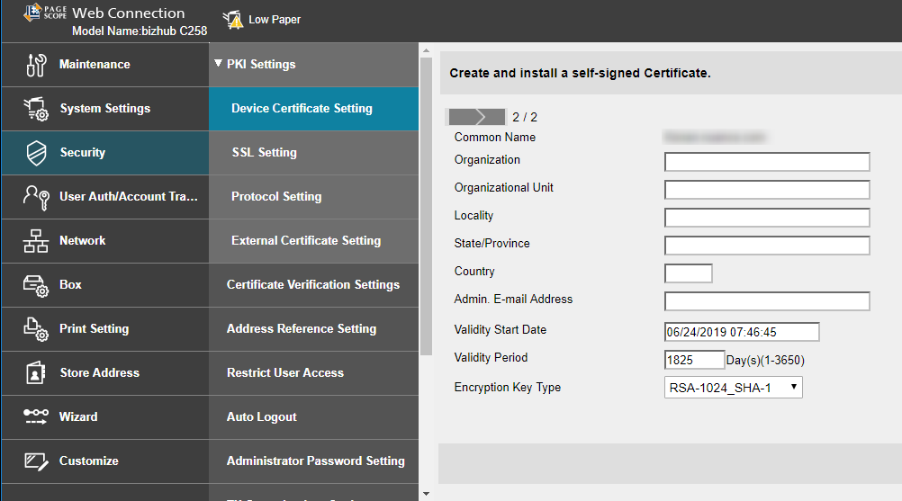Open the Wizard menu
This screenshot has height=501, width=902.
105,417
